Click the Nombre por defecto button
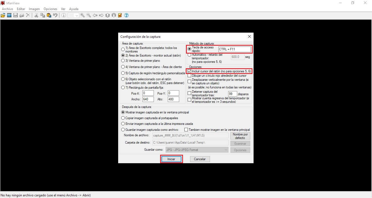The image size is (372, 198). coord(240,136)
